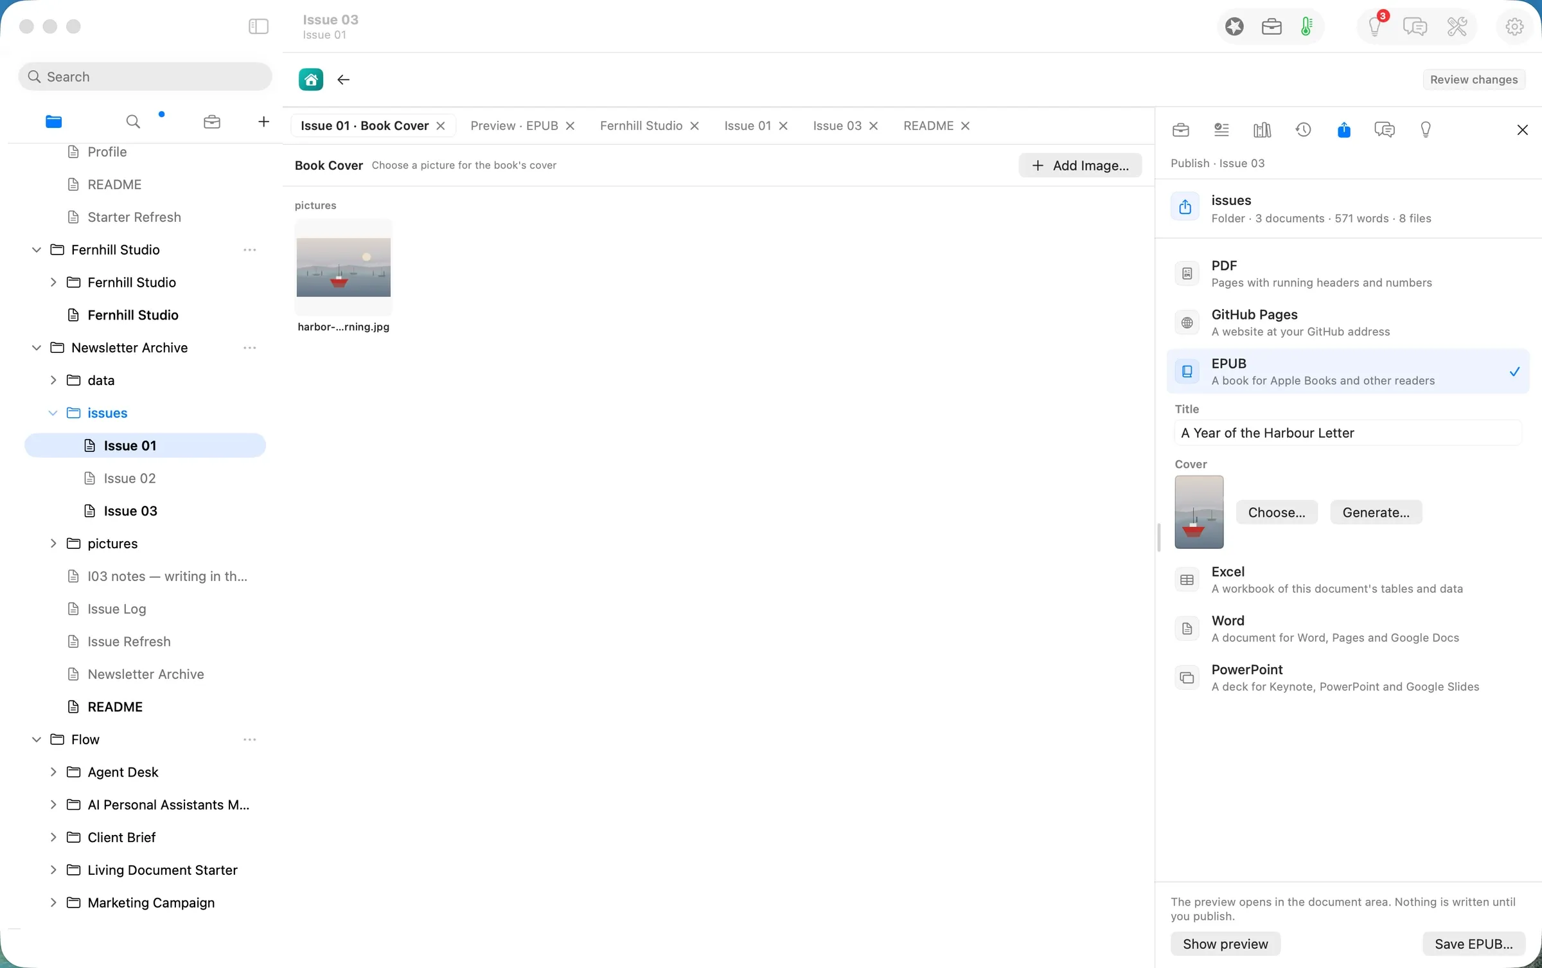Image resolution: width=1542 pixels, height=968 pixels.
Task: Open the Issue 03 tab
Action: (837, 126)
